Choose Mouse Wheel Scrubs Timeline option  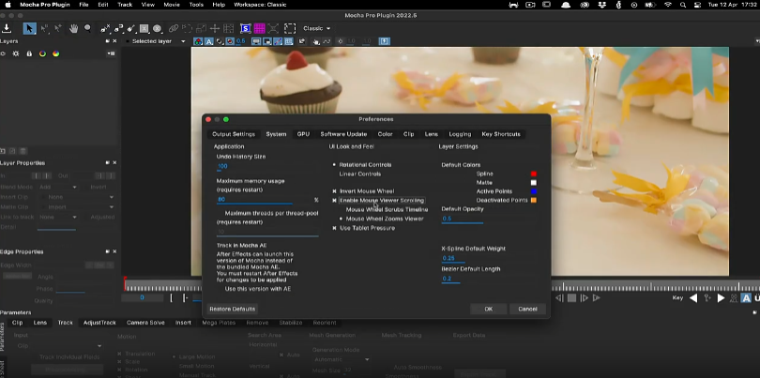tap(387, 209)
